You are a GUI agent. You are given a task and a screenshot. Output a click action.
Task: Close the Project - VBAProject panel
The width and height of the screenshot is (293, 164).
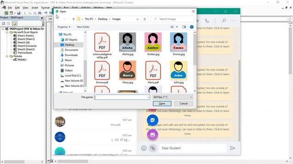point(42,18)
